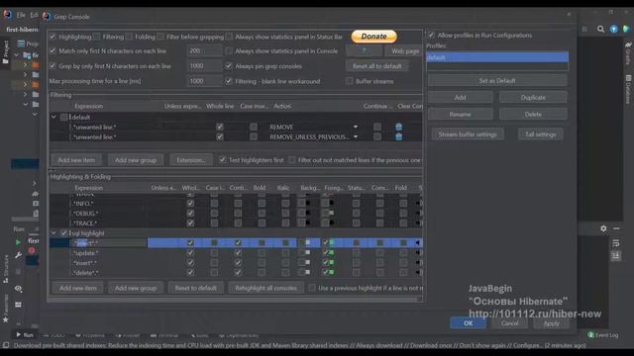The height and width of the screenshot is (356, 634).
Task: Expand the first orange folder in Project tree
Action: click(25, 64)
